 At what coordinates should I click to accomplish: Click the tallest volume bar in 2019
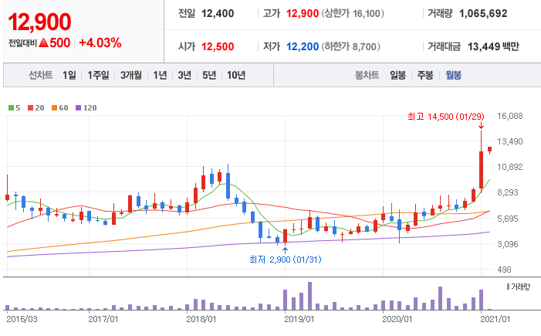(309, 296)
